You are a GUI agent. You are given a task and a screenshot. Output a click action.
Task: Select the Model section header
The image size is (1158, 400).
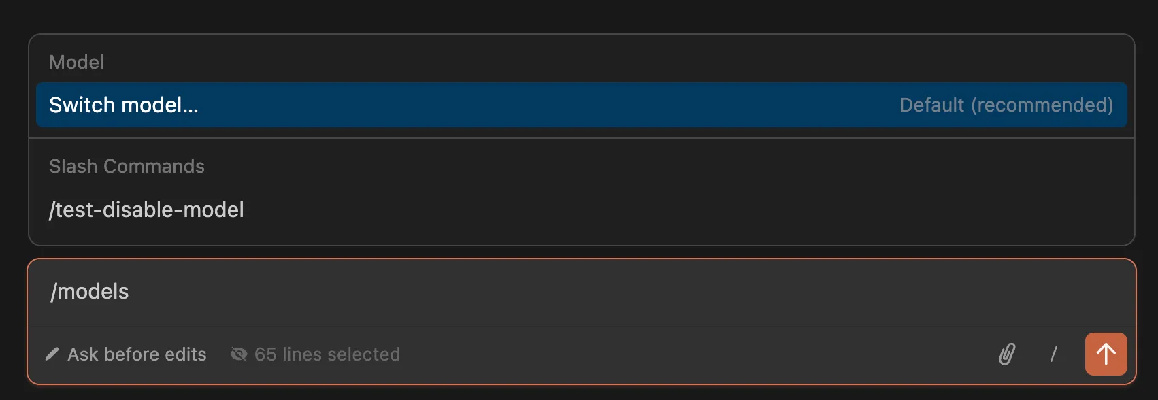(76, 62)
